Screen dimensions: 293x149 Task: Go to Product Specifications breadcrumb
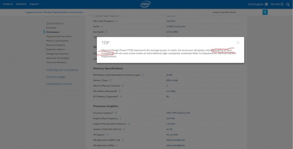coord(57,12)
